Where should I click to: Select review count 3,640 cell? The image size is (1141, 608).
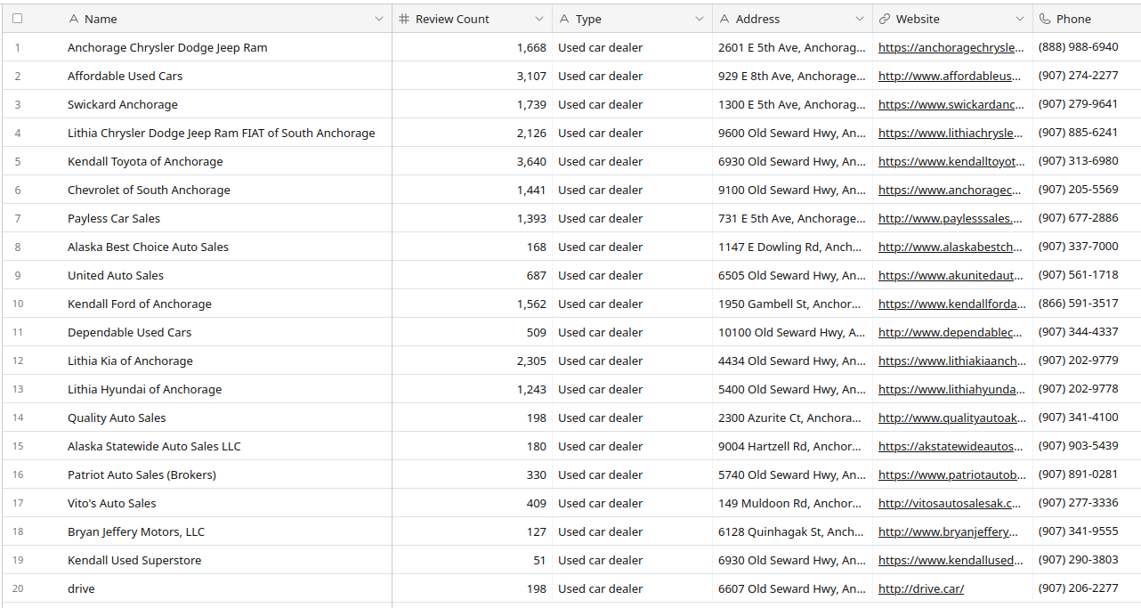(x=473, y=161)
